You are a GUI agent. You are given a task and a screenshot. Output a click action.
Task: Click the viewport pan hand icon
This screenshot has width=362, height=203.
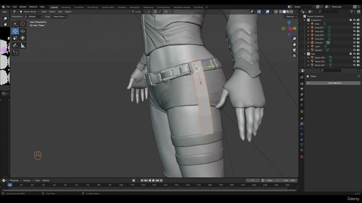tap(294, 44)
